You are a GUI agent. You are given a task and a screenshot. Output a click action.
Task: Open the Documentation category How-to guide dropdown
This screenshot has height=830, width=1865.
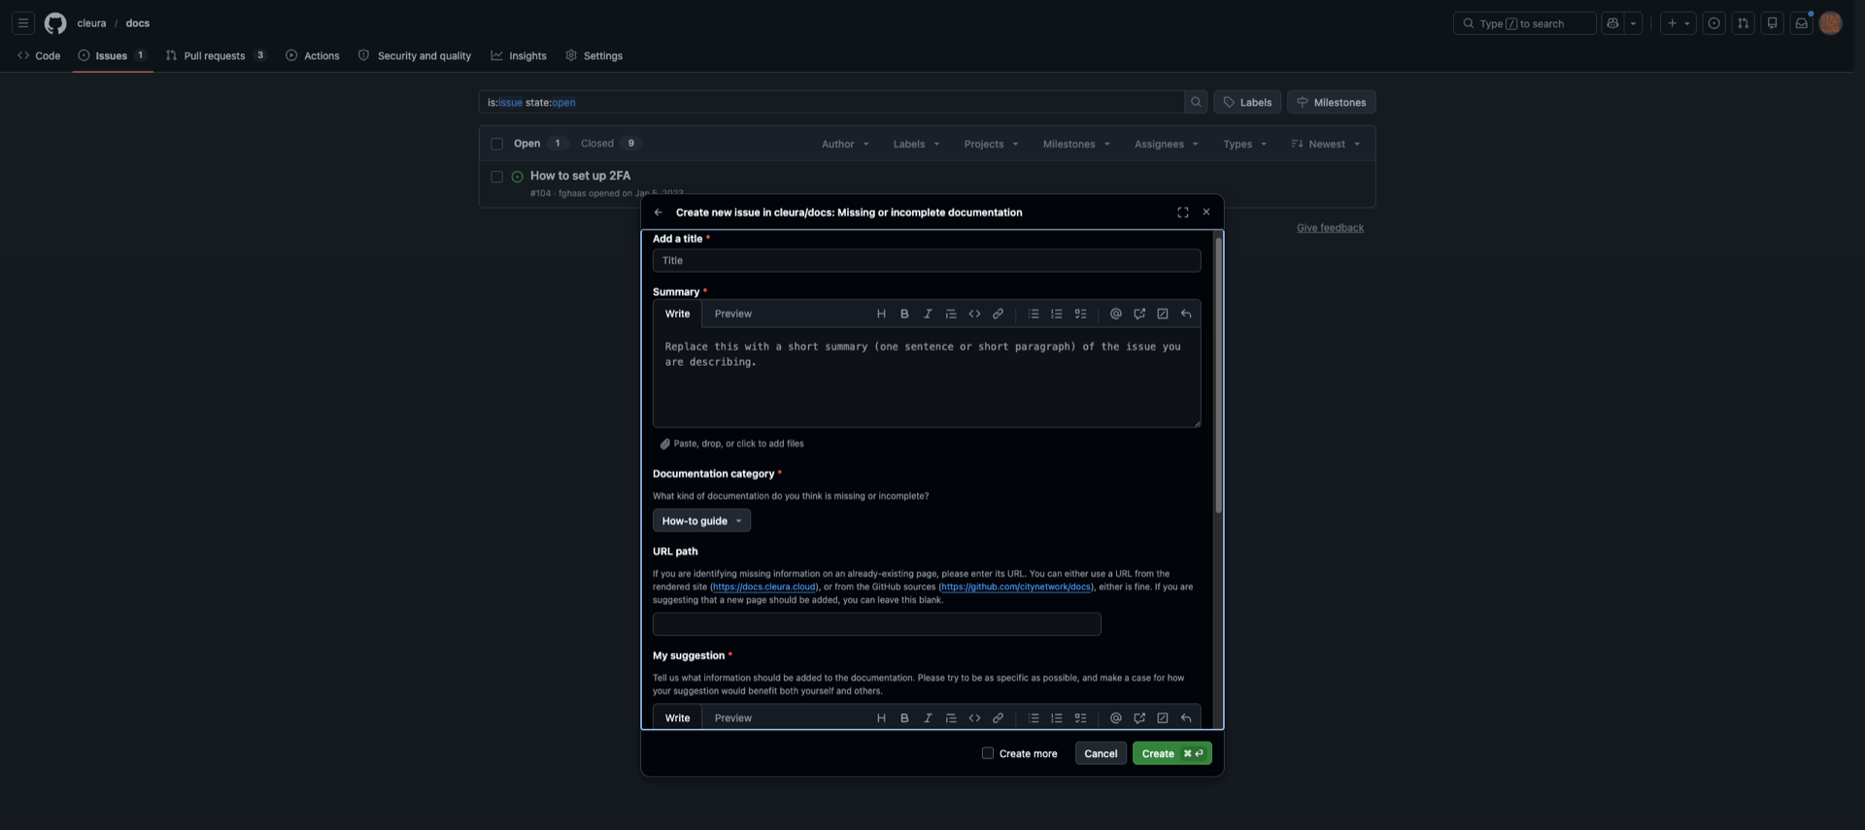tap(701, 521)
